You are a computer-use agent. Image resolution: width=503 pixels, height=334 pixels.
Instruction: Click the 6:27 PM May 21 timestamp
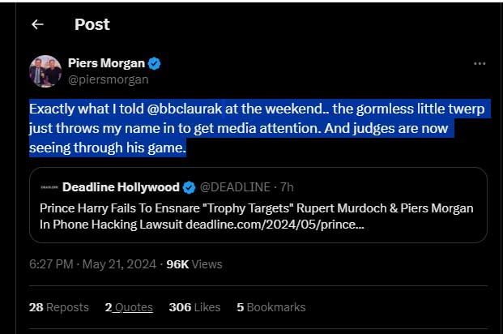pyautogui.click(x=90, y=264)
